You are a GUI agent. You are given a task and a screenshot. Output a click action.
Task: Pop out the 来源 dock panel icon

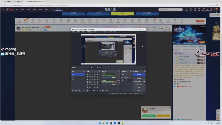[x=99, y=71]
